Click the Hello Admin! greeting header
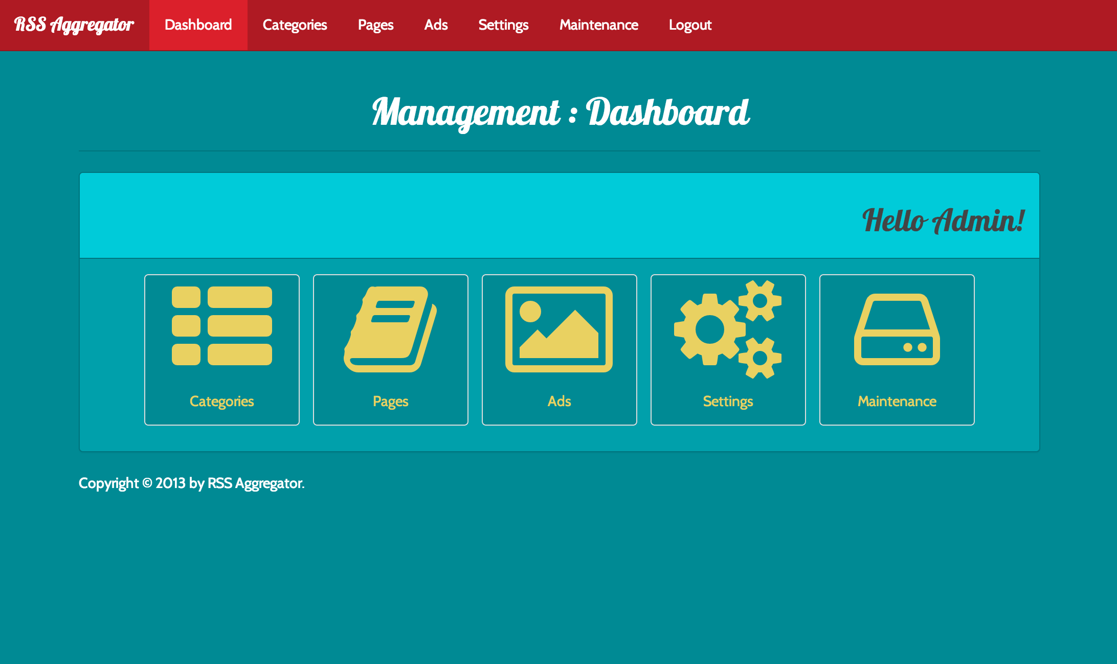 [x=943, y=220]
